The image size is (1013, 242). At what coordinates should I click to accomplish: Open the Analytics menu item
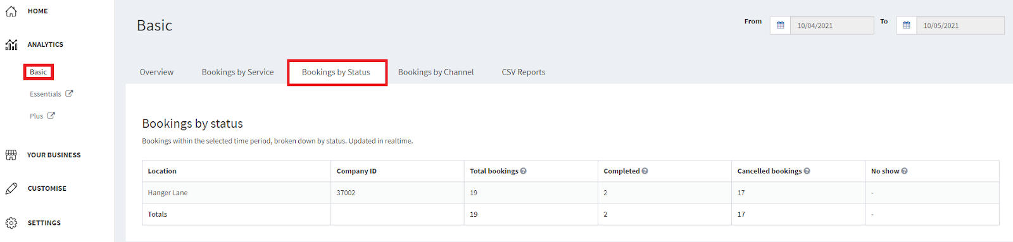click(x=46, y=45)
